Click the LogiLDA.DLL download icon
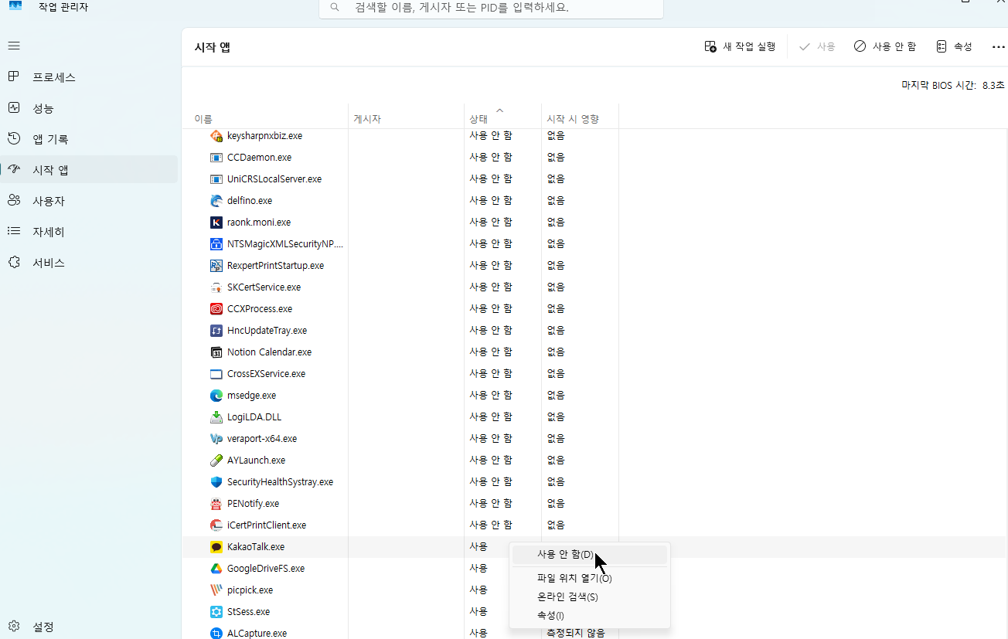 216,417
